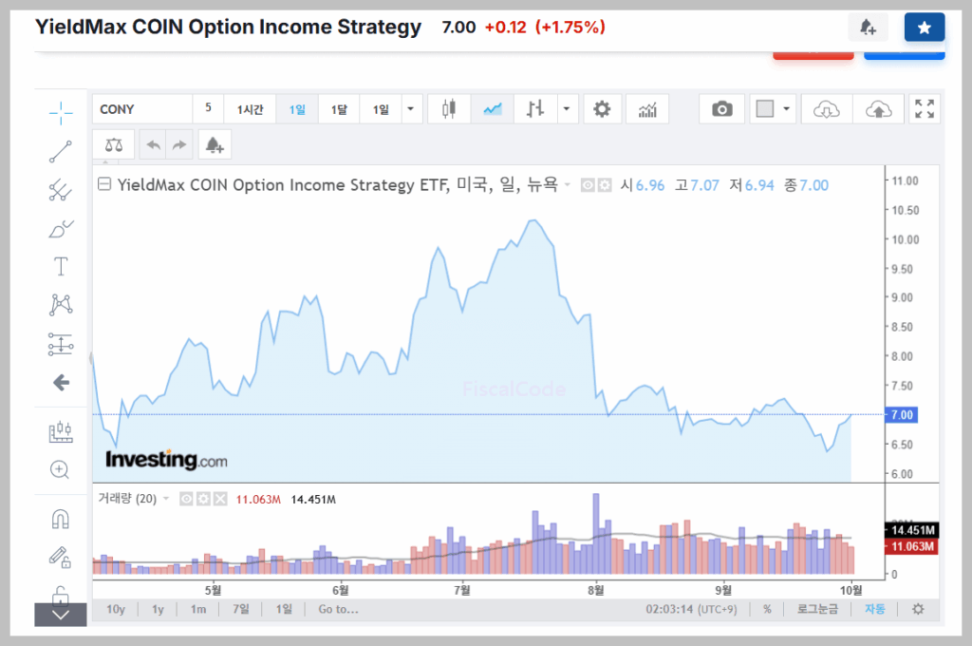Toggle percent scale mode
This screenshot has height=646, width=972.
(767, 609)
